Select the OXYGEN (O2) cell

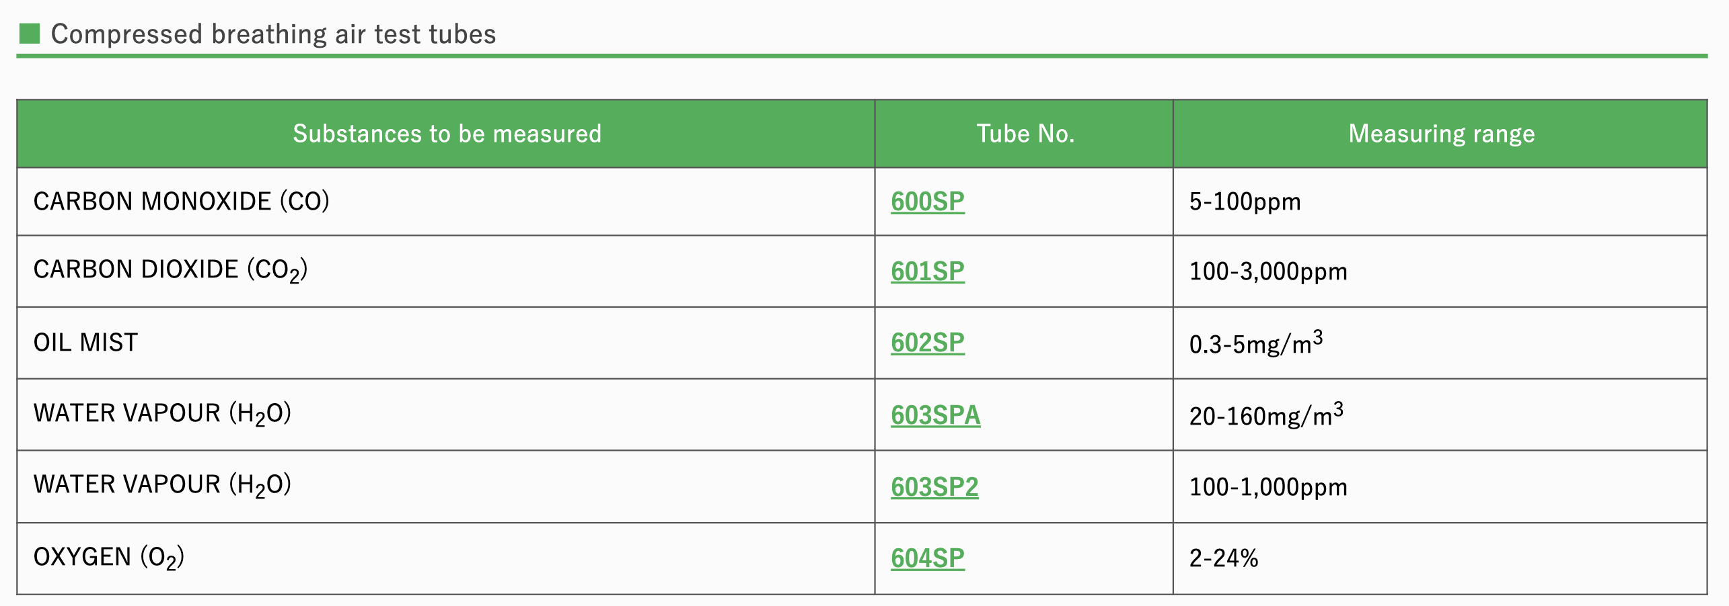click(108, 558)
